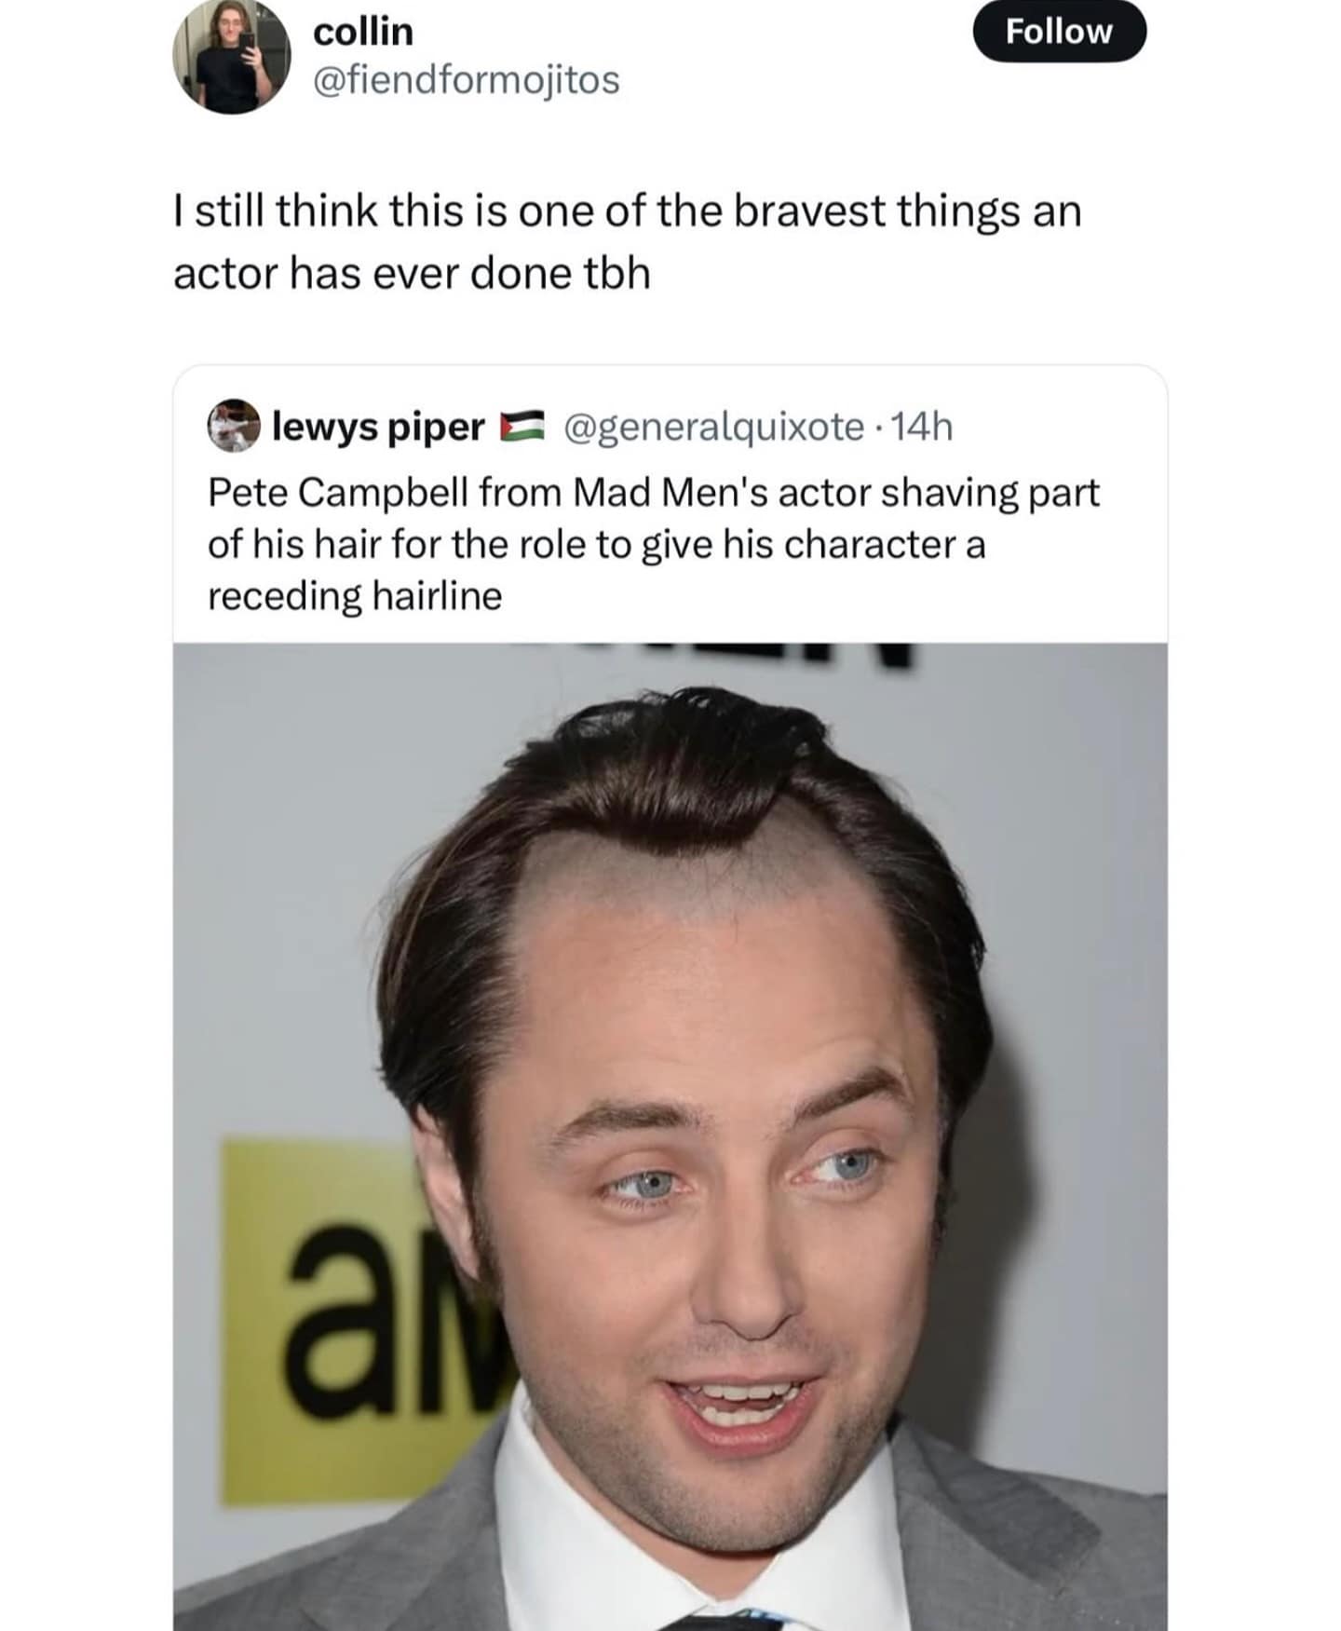Image resolution: width=1341 pixels, height=1631 pixels.
Task: Open the @generalquixote handle
Action: point(712,428)
